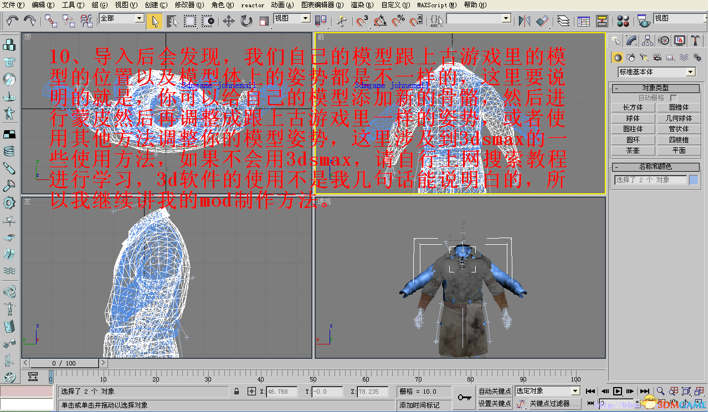This screenshot has width=709, height=412.
Task: Open 关键点过滤器 key filters
Action: pyautogui.click(x=554, y=404)
